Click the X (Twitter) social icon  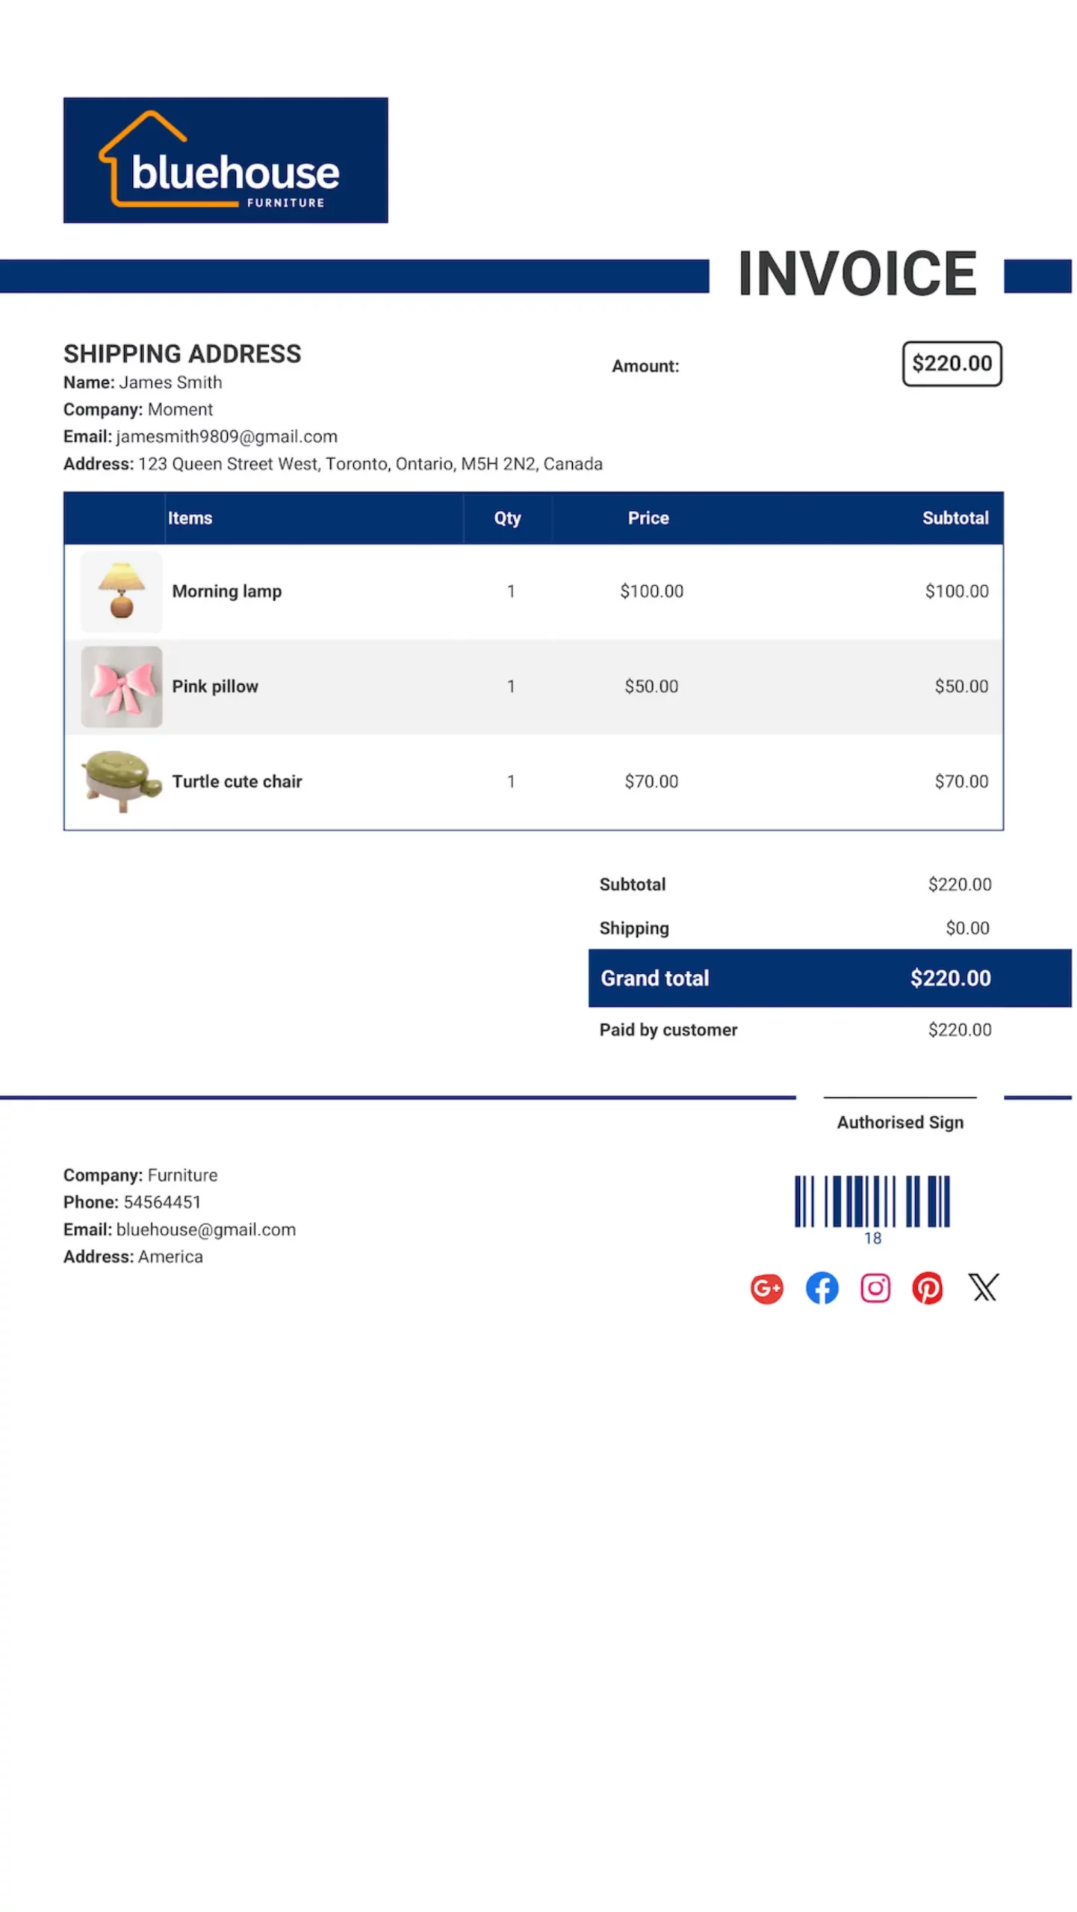click(x=983, y=1288)
